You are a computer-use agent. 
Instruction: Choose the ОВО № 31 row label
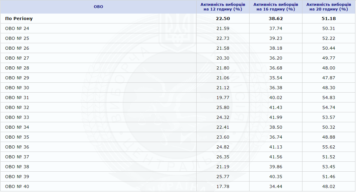click(17, 98)
